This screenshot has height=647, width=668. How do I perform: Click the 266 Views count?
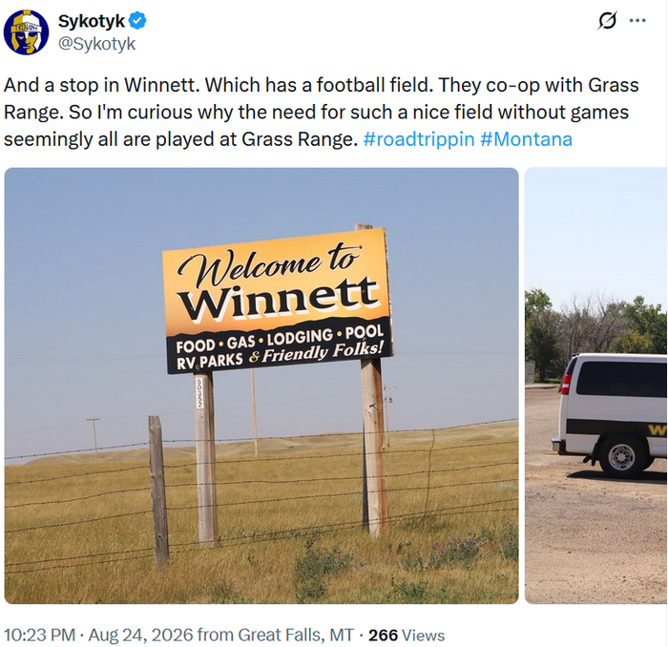click(x=407, y=636)
